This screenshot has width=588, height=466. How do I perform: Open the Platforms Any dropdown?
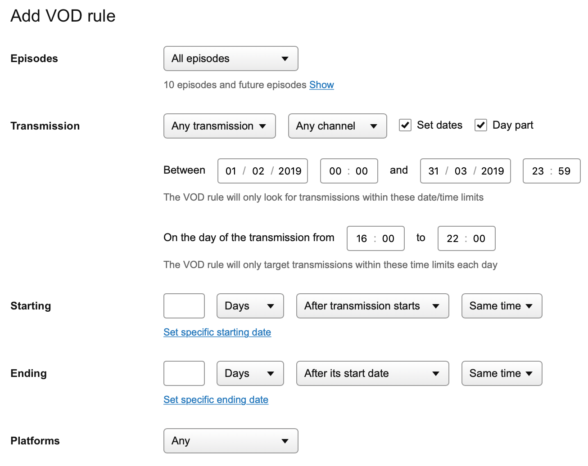pos(231,441)
